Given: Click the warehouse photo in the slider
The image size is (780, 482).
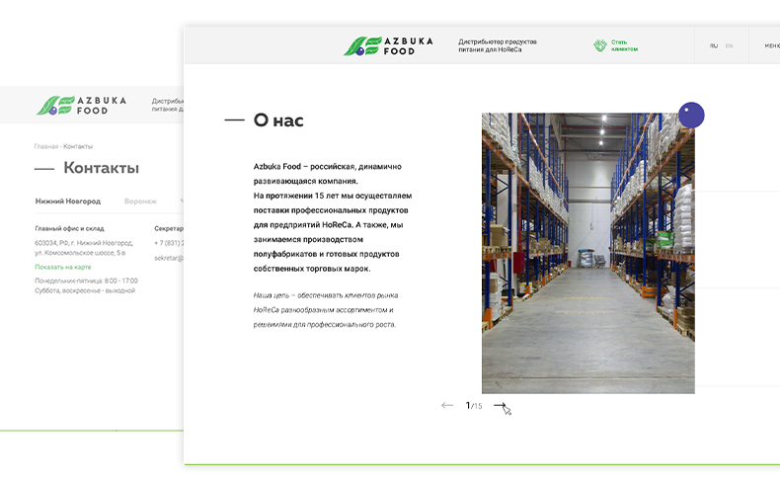Looking at the screenshot, I should [x=588, y=253].
